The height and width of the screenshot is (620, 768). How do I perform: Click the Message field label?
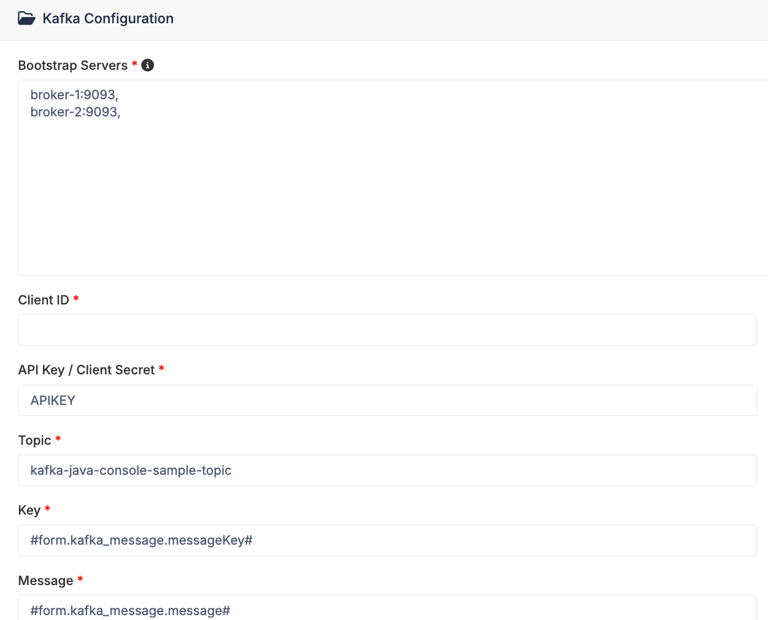tap(45, 581)
